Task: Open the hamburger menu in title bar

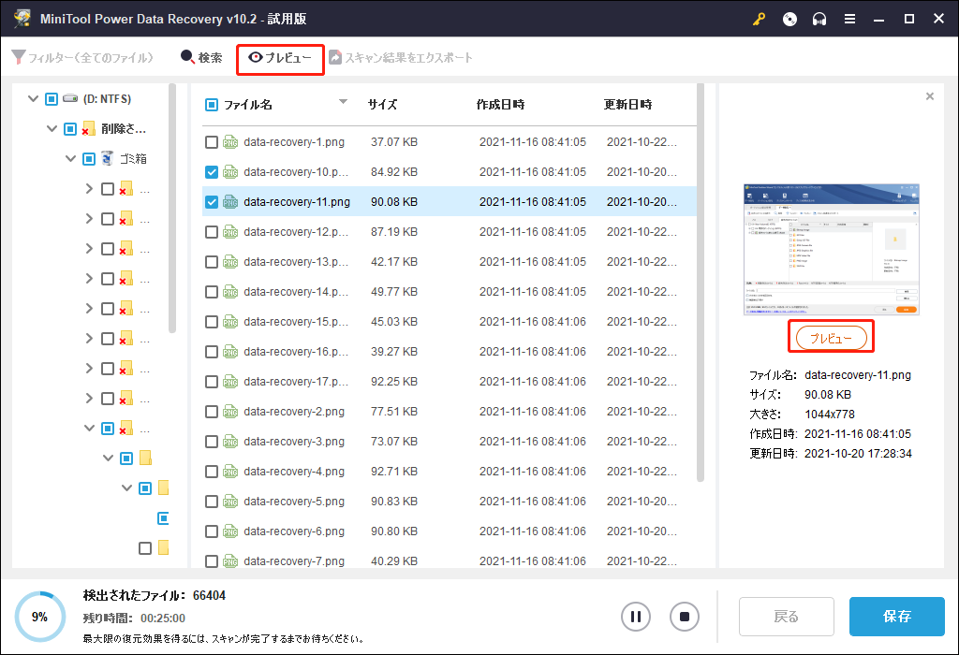Action: coord(849,19)
